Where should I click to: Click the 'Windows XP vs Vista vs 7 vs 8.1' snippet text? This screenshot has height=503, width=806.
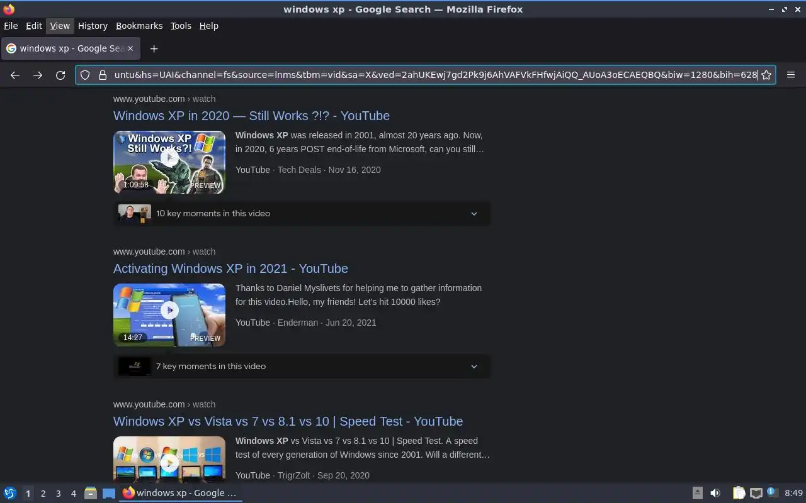(x=363, y=448)
